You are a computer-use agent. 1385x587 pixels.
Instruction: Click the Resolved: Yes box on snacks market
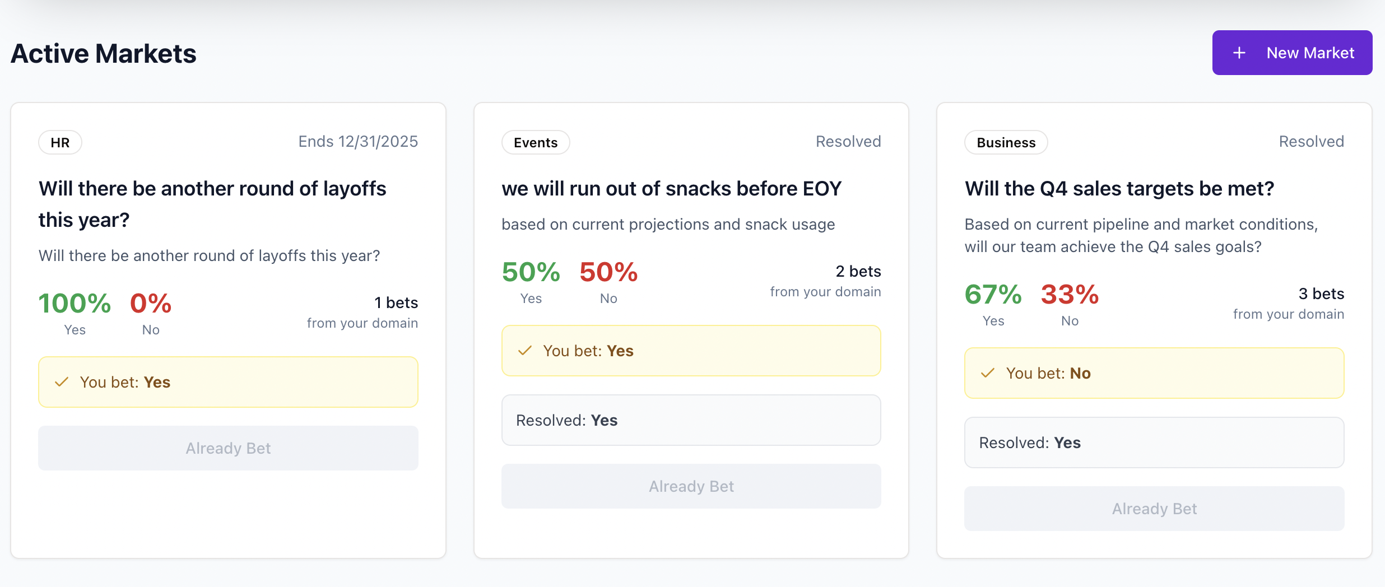691,420
